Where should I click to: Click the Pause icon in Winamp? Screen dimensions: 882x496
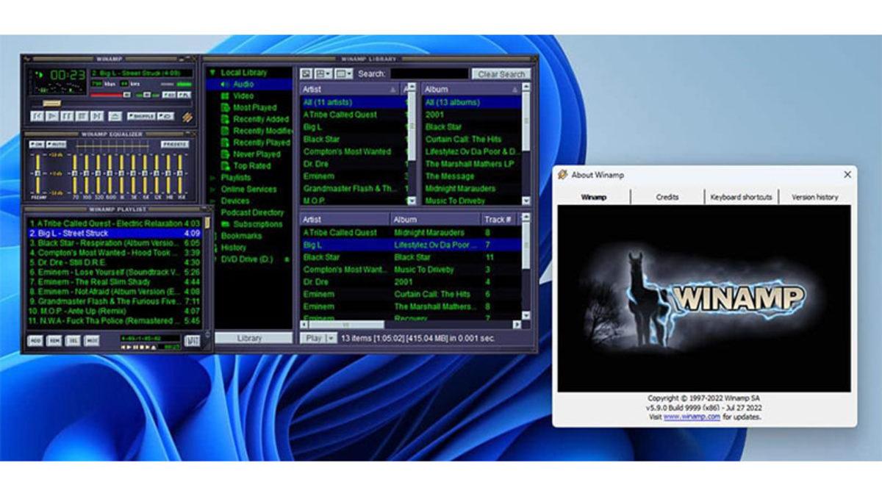[x=66, y=116]
